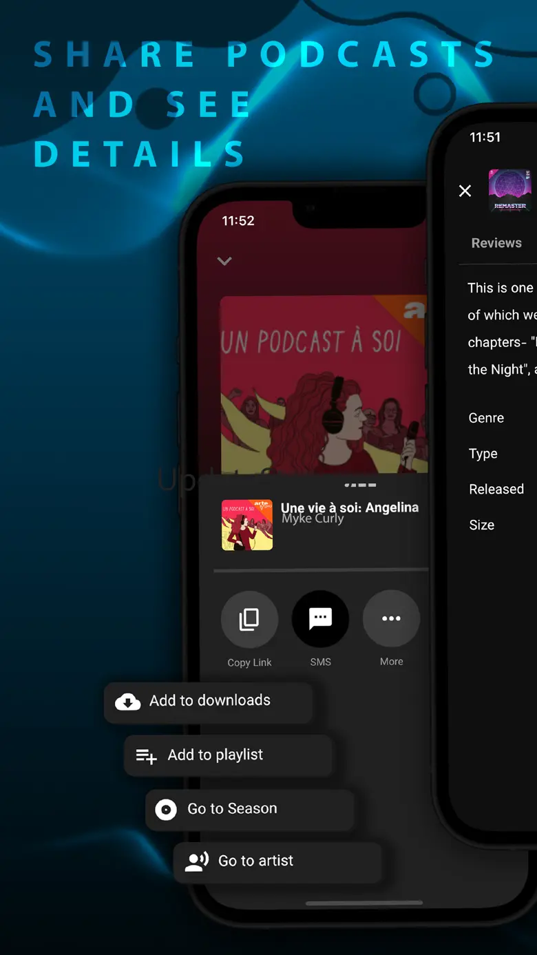Select Go to Season

click(250, 809)
